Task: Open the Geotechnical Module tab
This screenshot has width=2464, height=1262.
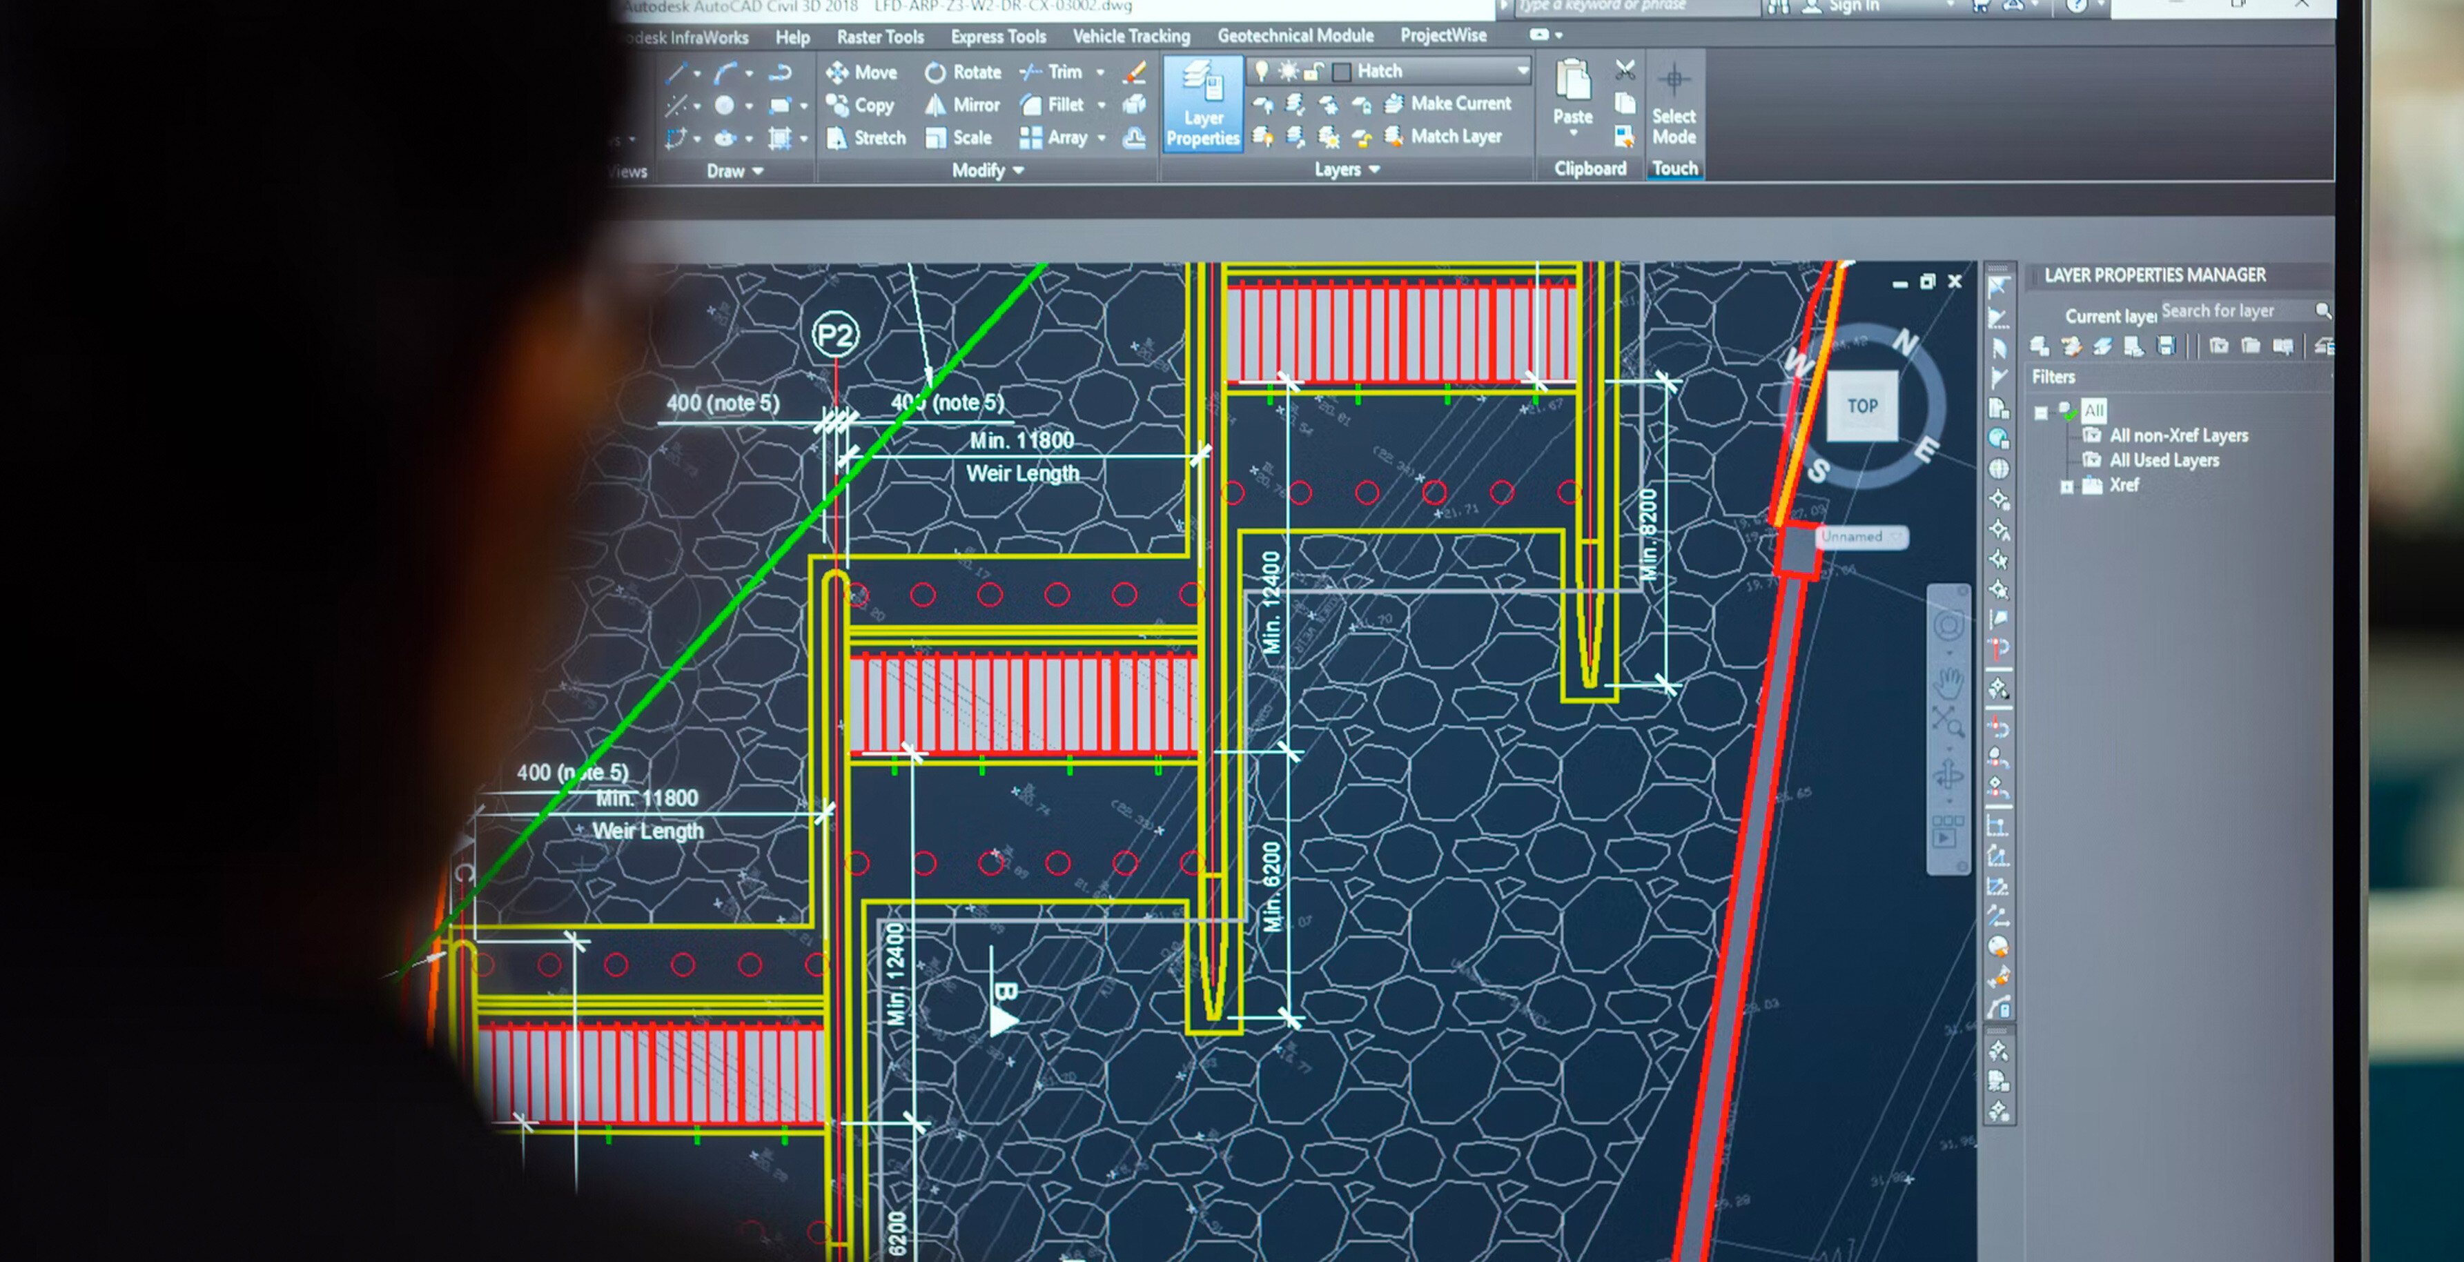Action: tap(1295, 35)
